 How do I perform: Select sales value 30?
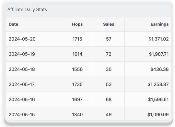pyautogui.click(x=109, y=69)
